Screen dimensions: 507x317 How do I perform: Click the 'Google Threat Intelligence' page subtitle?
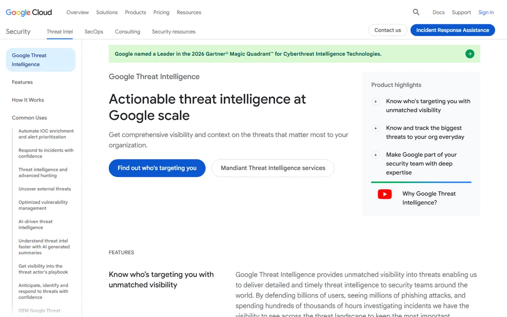[x=154, y=76]
